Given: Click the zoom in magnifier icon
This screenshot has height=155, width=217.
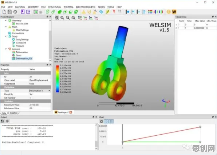Looking at the screenshot, I should 62,18.
